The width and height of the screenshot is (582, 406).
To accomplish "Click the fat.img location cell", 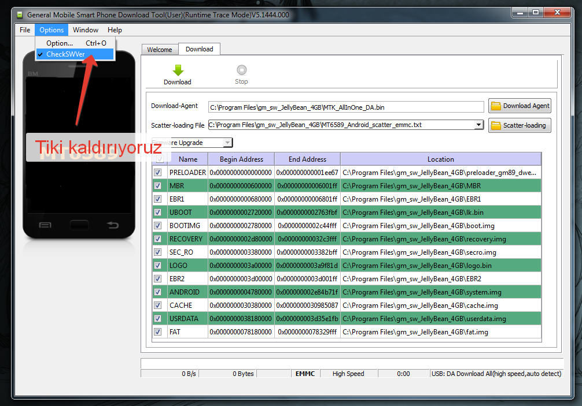I will [x=441, y=332].
